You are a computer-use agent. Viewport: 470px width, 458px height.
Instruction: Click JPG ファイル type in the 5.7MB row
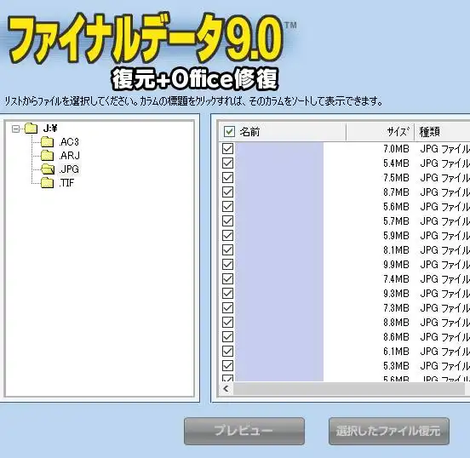click(444, 220)
